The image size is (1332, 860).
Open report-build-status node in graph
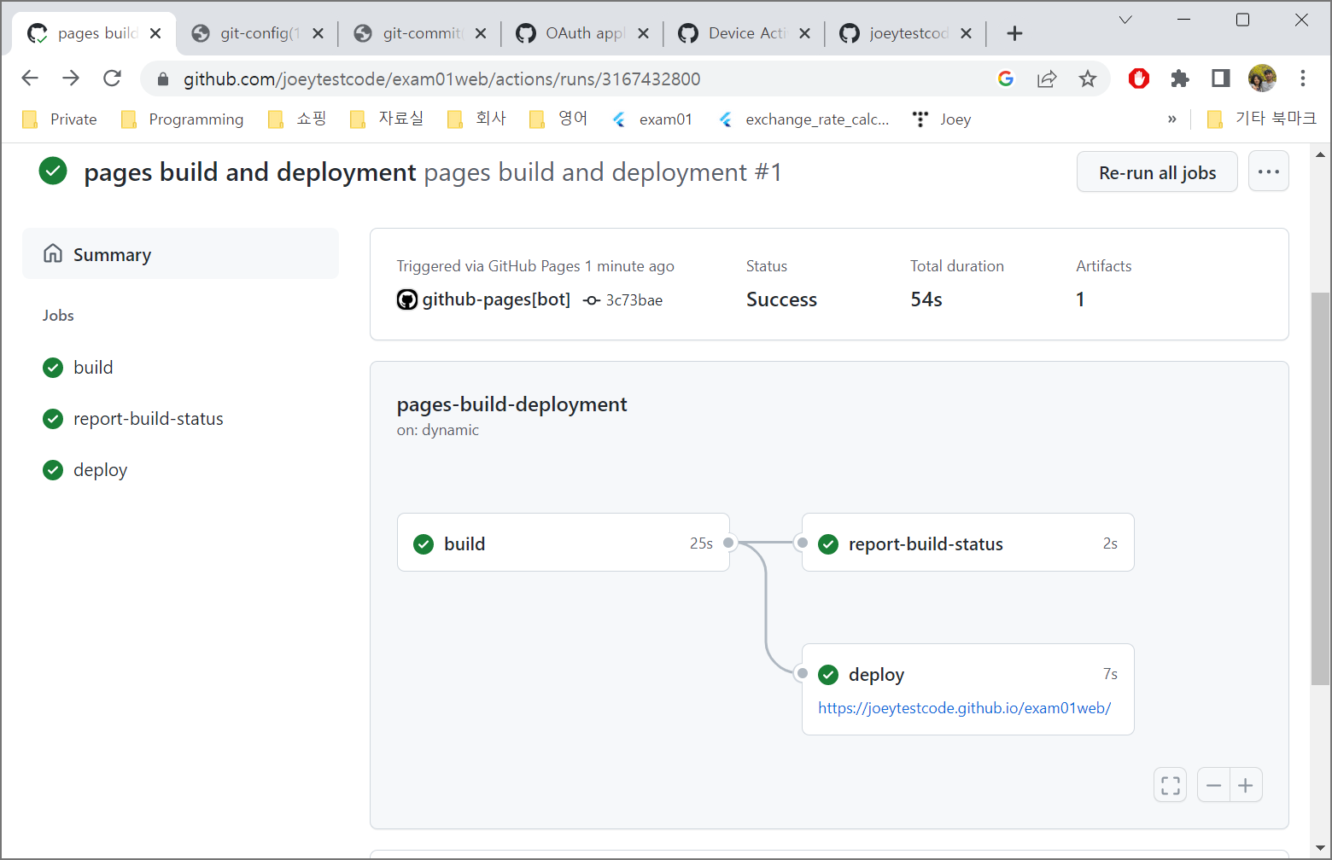click(968, 543)
